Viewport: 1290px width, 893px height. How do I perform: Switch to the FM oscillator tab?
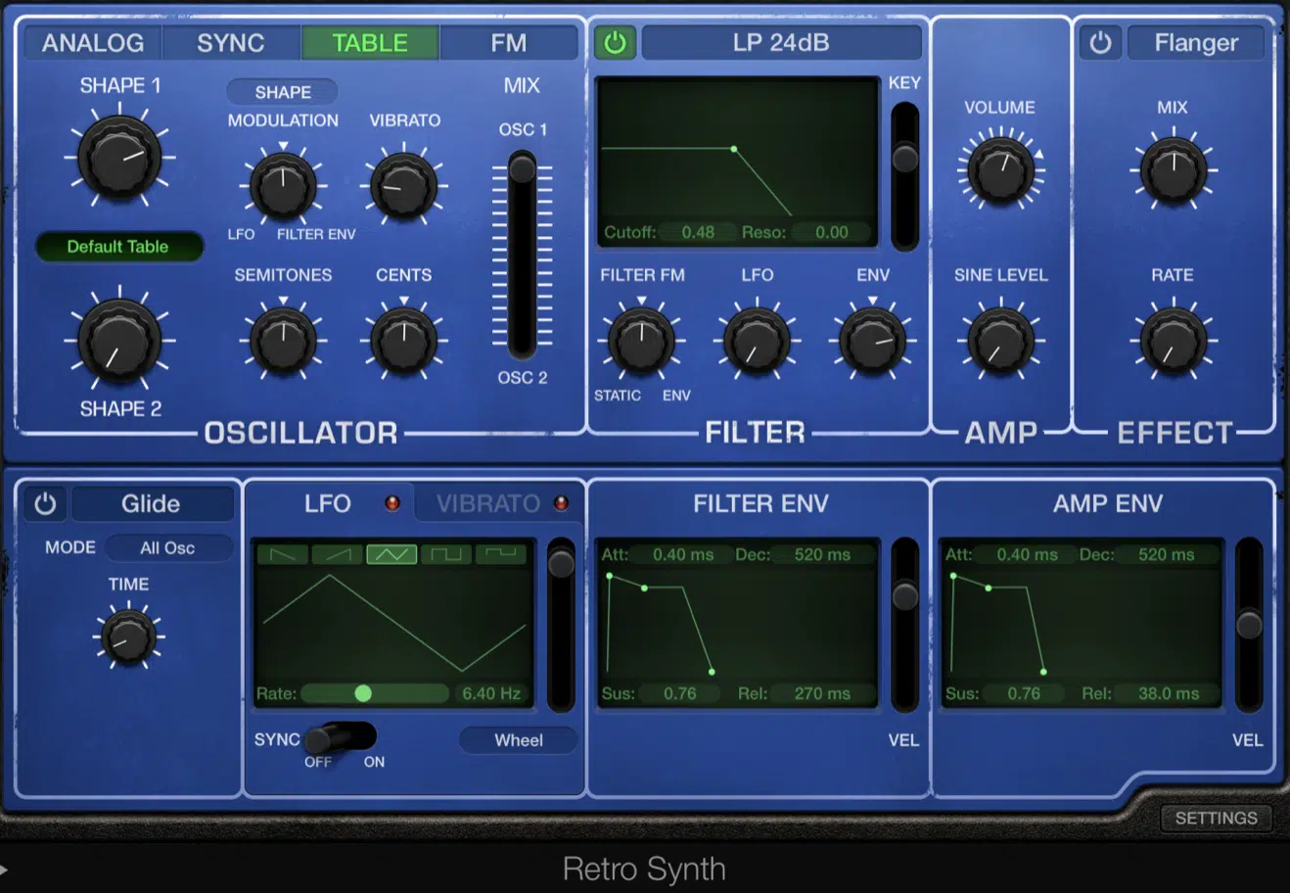[x=509, y=43]
